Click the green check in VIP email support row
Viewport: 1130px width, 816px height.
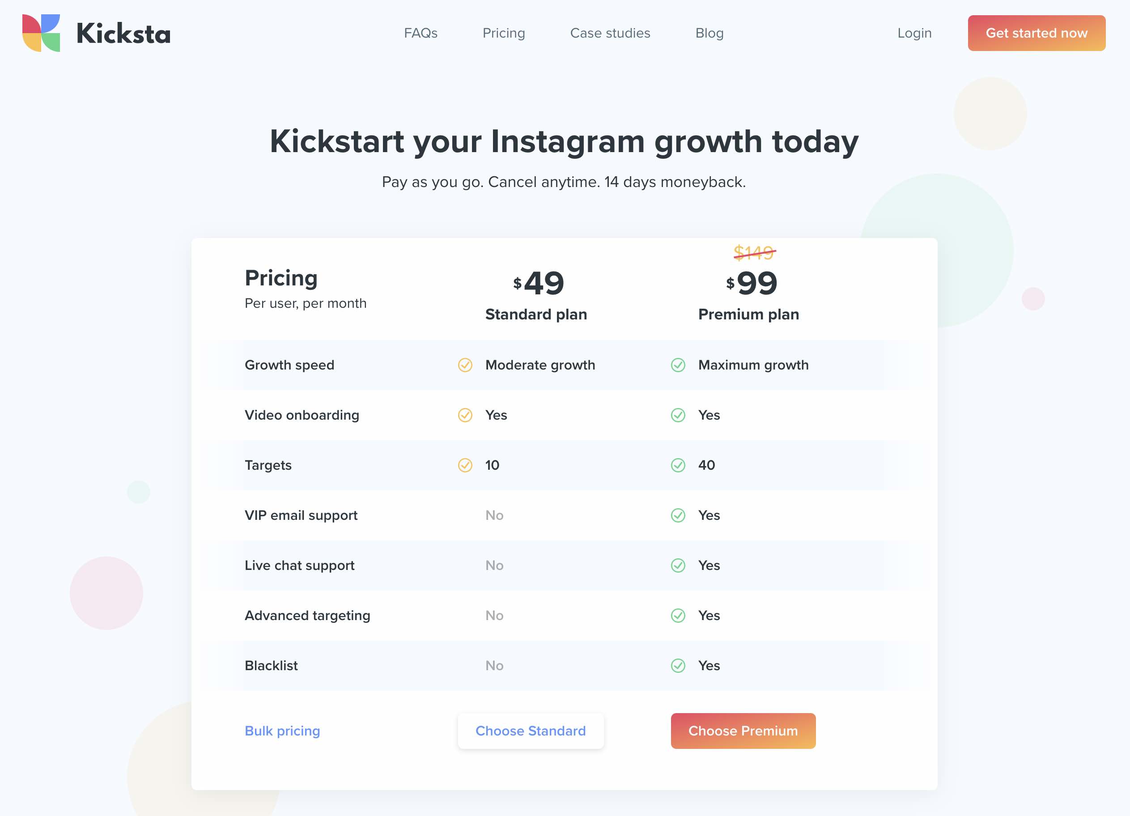678,515
